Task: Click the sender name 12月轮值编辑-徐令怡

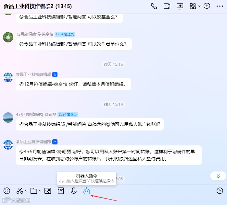Action: 35,34
